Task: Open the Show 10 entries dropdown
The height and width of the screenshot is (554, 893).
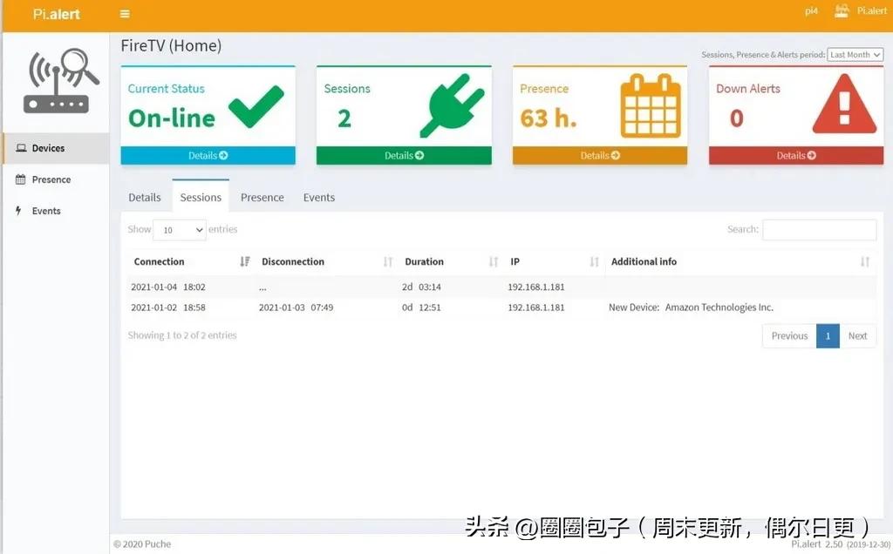Action: (x=180, y=230)
